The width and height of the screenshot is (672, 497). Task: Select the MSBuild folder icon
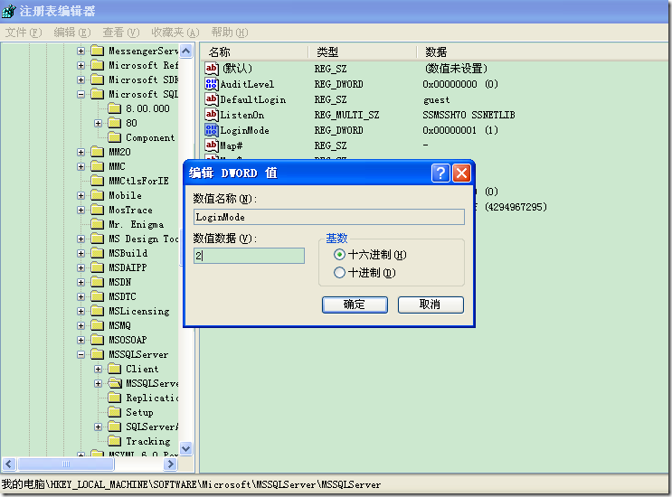98,253
